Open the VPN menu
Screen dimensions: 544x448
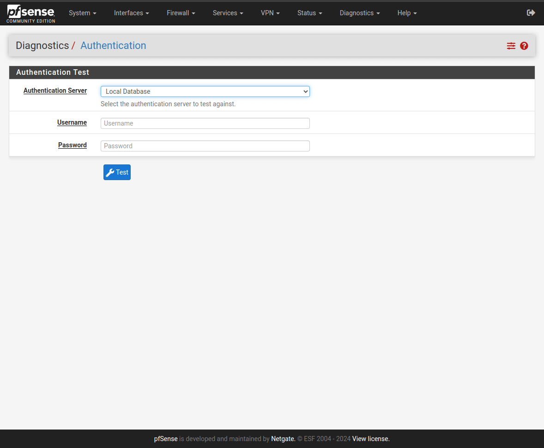click(x=270, y=13)
